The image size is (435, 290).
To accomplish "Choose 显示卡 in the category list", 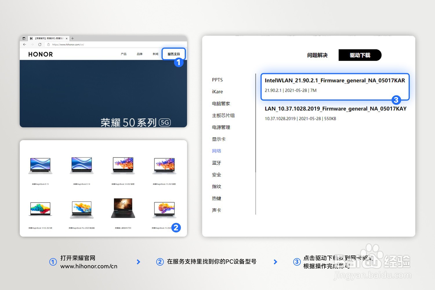I will pos(219,139).
